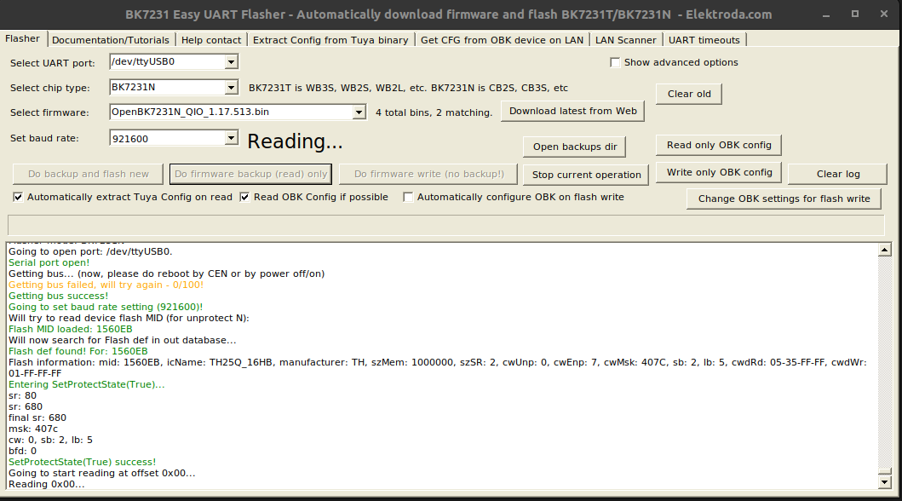Click 'Getting bus success!' log line
The image size is (902, 501).
pos(58,296)
